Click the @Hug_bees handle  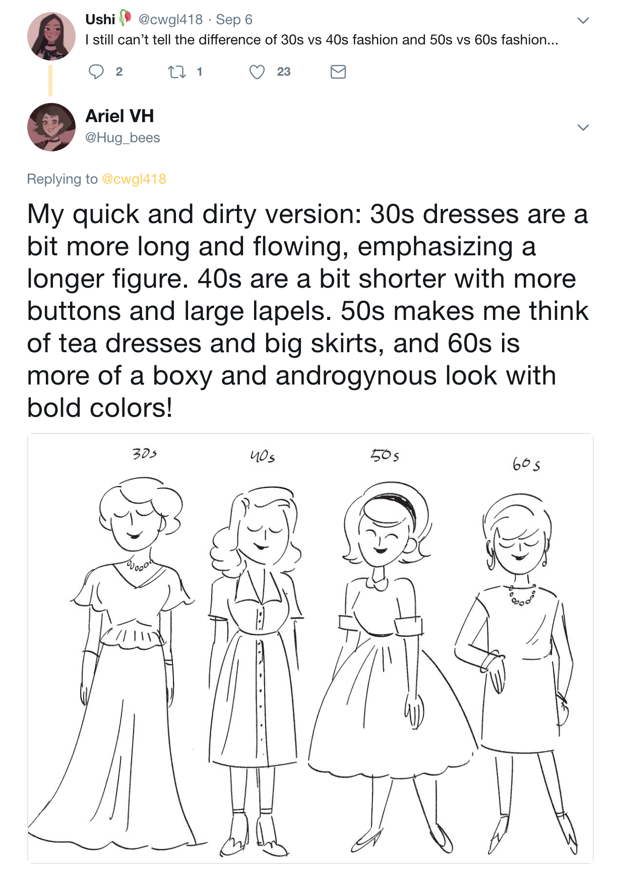[122, 138]
